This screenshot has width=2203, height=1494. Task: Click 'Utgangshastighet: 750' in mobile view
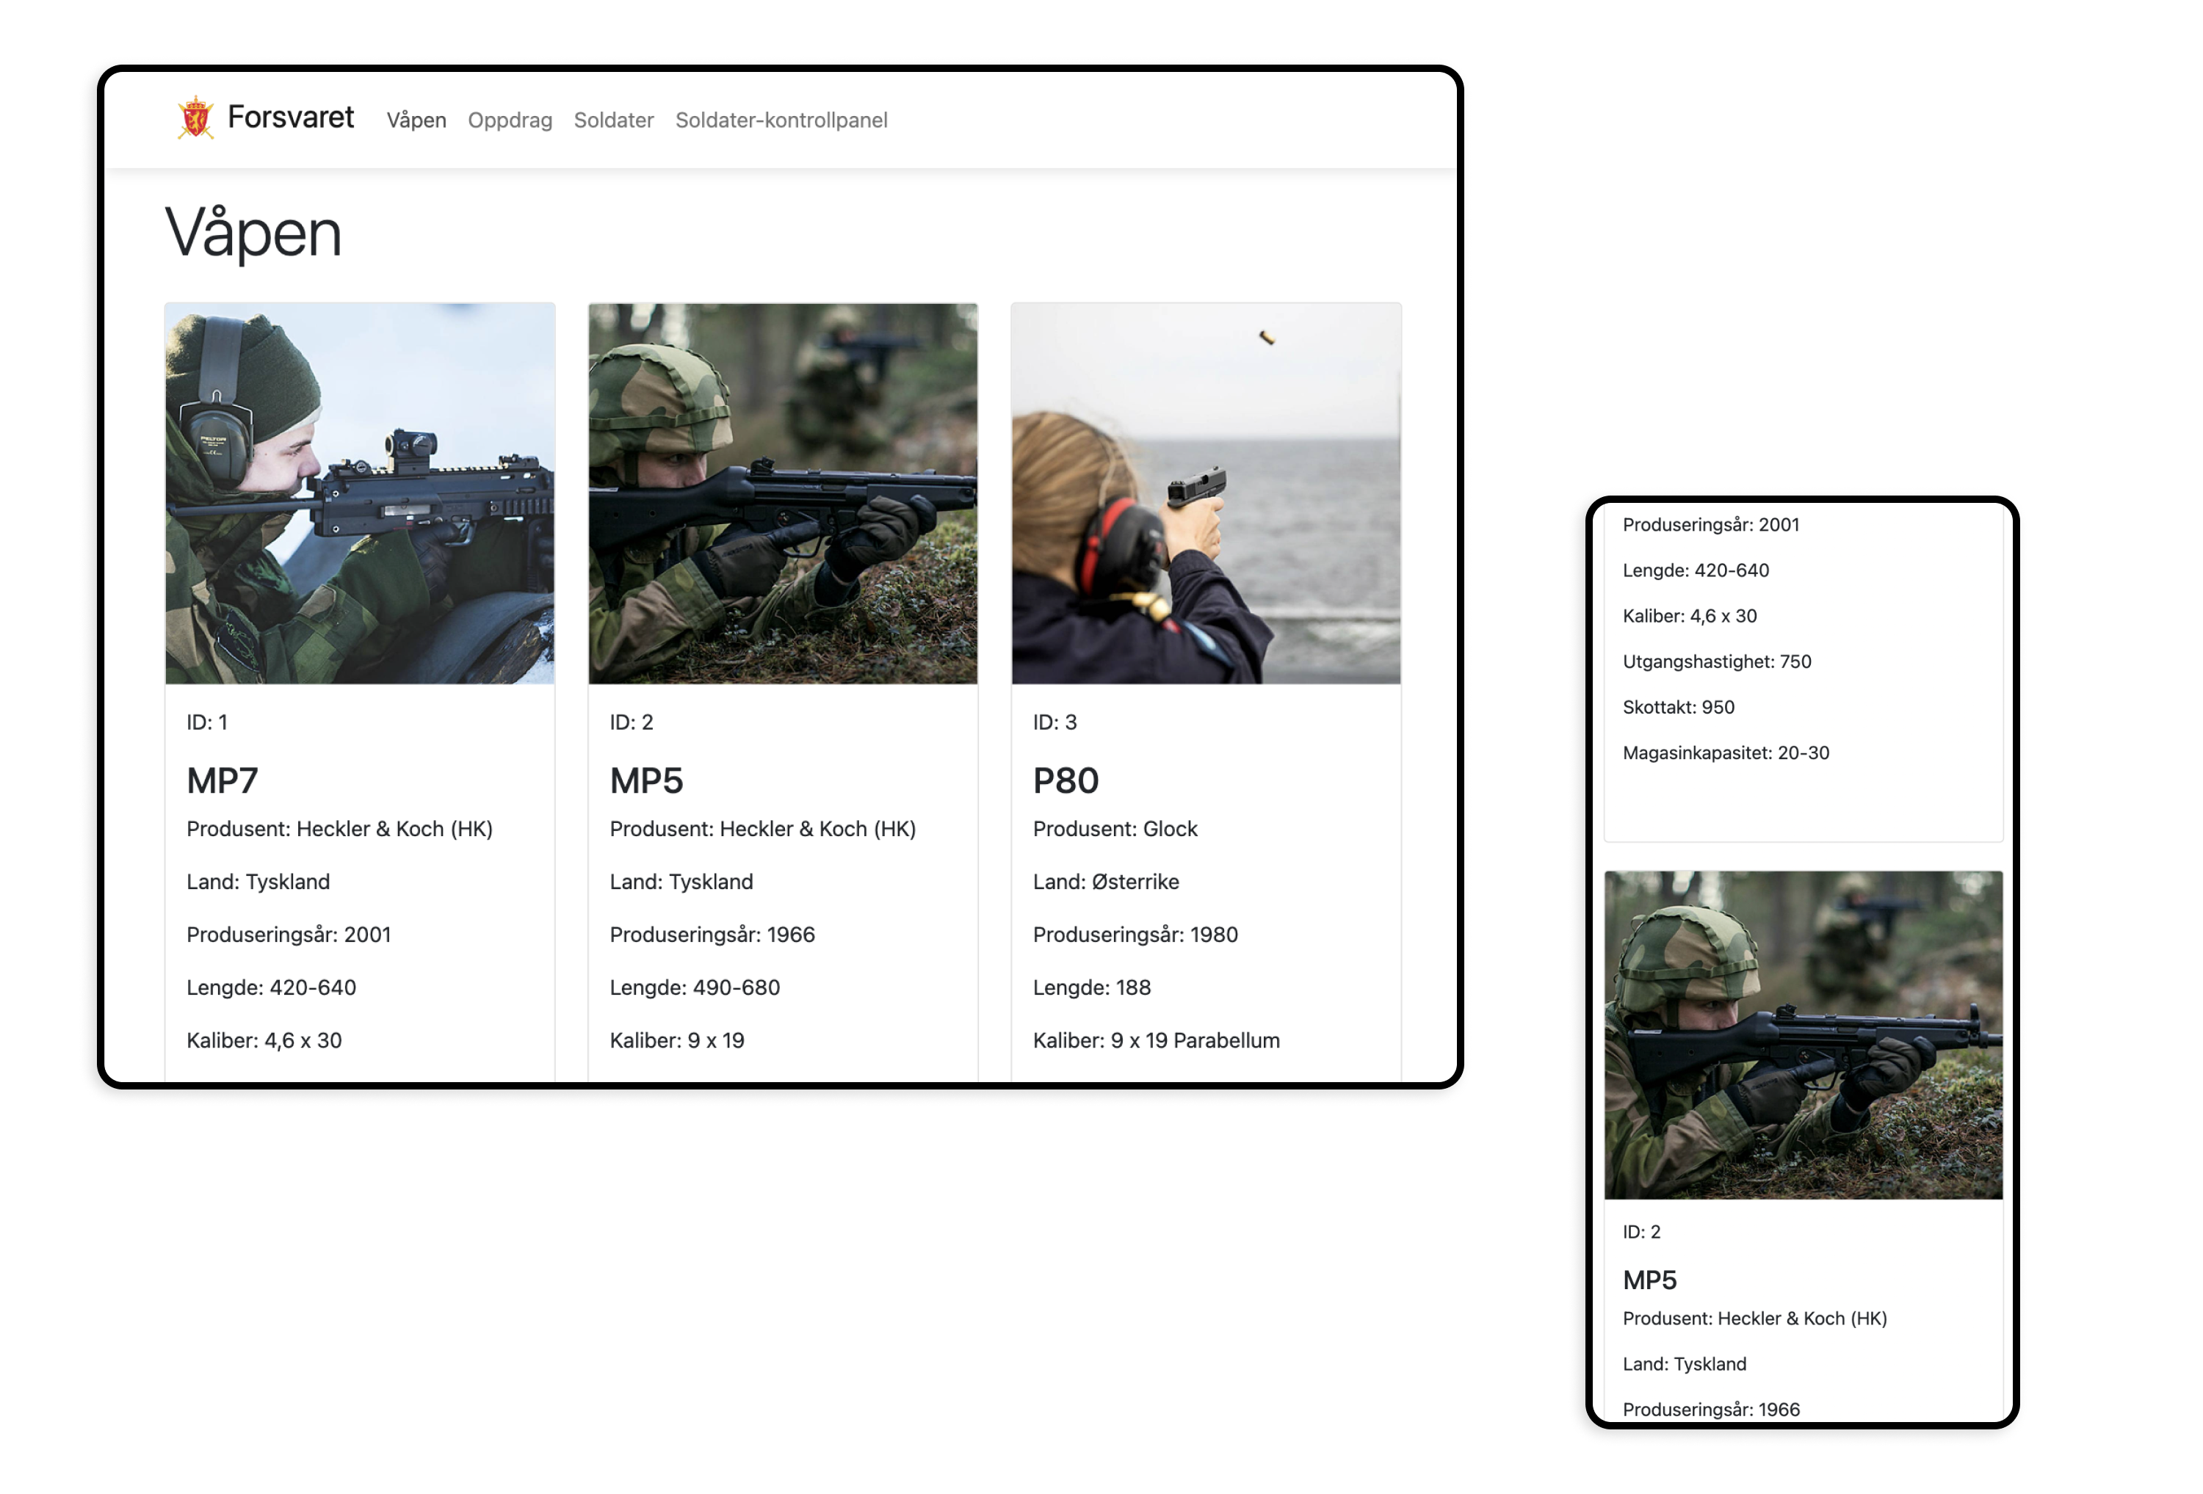(1717, 661)
